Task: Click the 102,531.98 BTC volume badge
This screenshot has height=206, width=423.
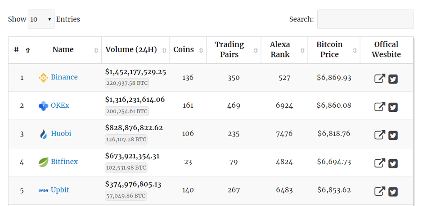Action: coord(126,167)
